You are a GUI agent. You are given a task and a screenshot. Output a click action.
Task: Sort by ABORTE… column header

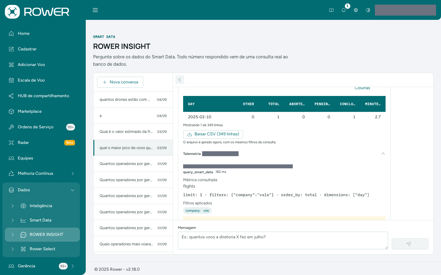tap(297, 104)
